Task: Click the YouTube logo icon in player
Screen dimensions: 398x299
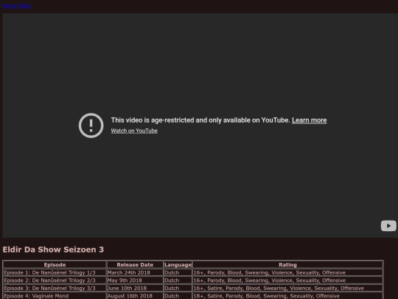Action: click(x=388, y=226)
